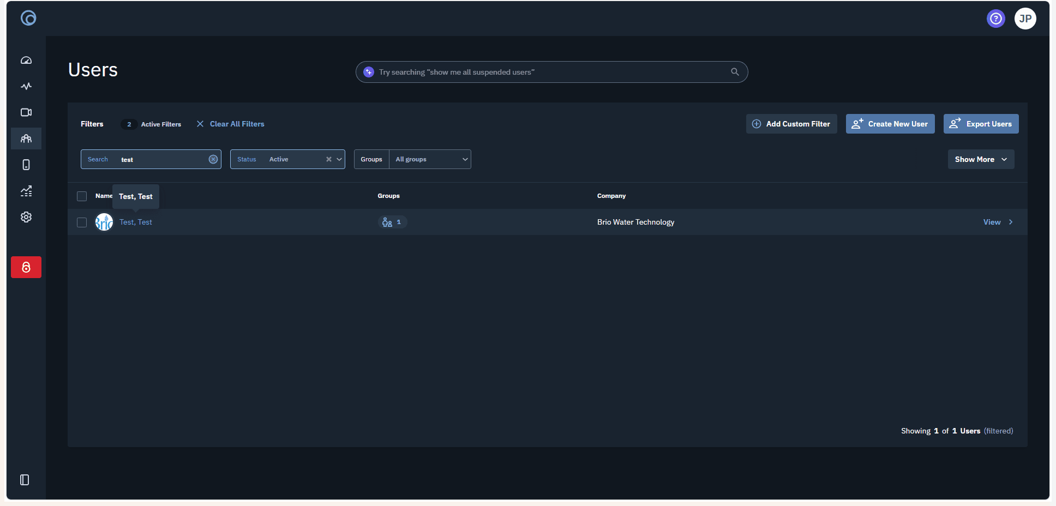Click the red lock icon in sidebar
The image size is (1056, 506).
click(x=26, y=267)
